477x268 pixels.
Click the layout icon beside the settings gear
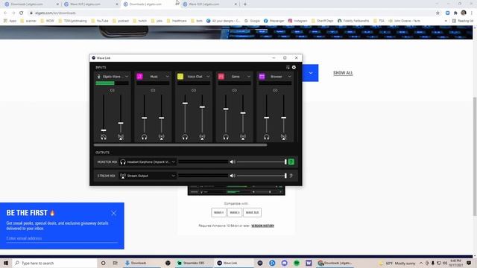tap(288, 67)
